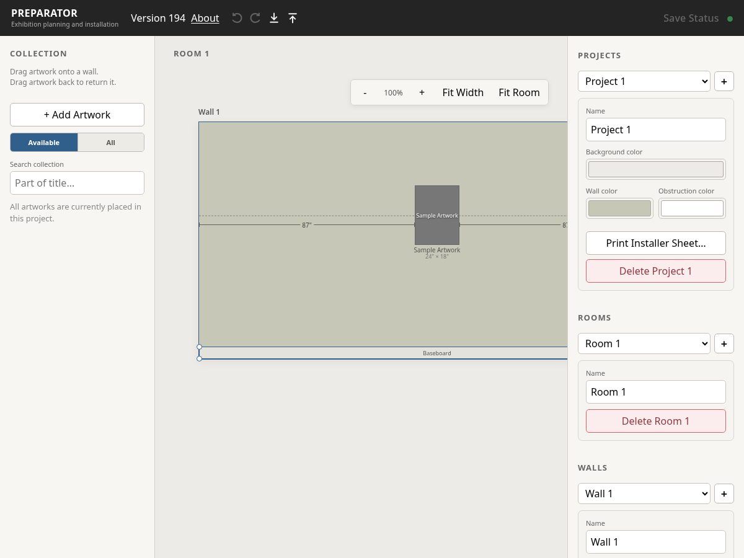Click the upload (import) icon
744x558 pixels.
(293, 18)
